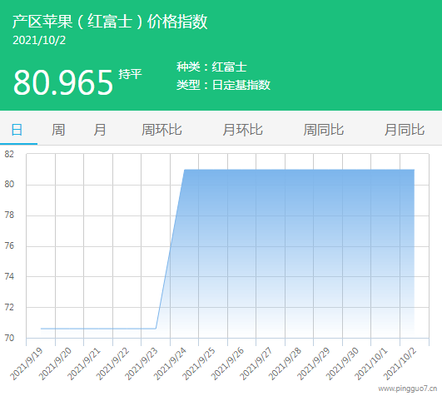Click the www.pingguo7.cn watermark link
This screenshot has height=396, width=442.
click(x=408, y=389)
